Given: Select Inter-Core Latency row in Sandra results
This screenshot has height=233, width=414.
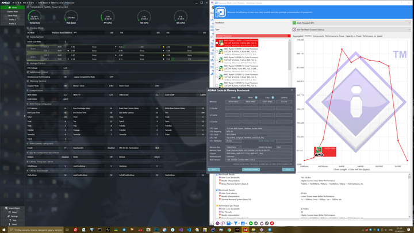Looking at the screenshot, I should [x=231, y=193].
